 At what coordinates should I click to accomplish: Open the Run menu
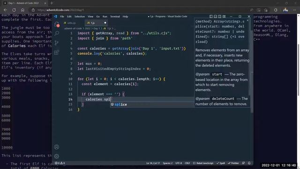105,16
